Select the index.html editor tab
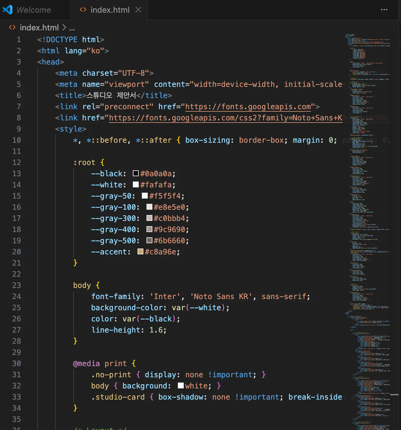The width and height of the screenshot is (401, 430). (109, 10)
